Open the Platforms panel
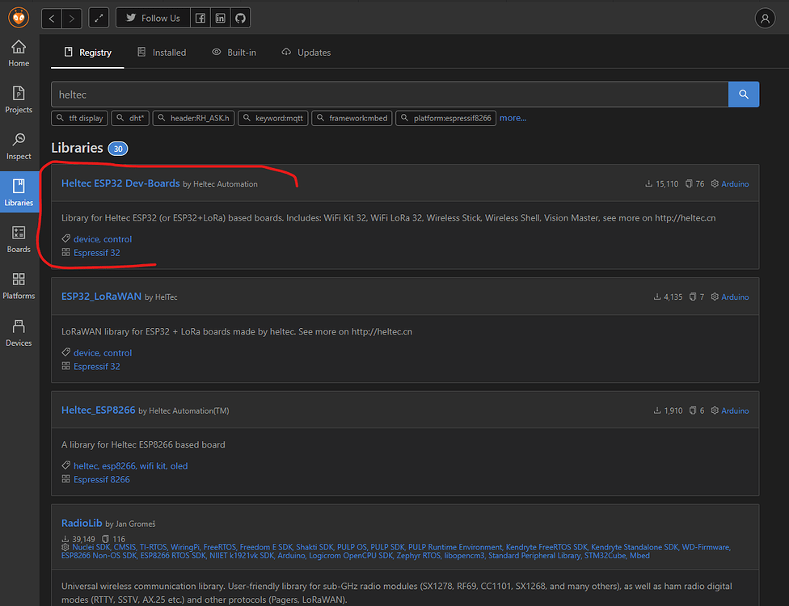789x606 pixels. [x=18, y=284]
